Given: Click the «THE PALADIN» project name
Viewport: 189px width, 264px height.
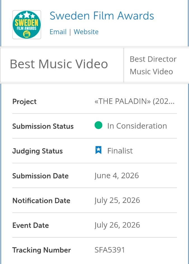Looking at the screenshot, I should tap(134, 101).
